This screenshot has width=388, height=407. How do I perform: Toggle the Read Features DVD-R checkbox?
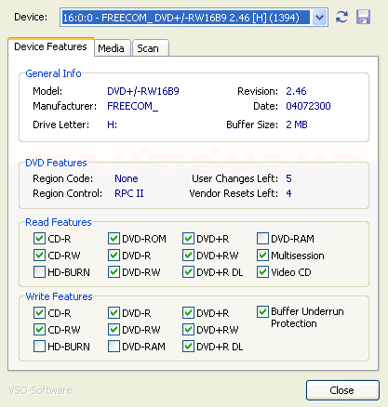point(114,256)
